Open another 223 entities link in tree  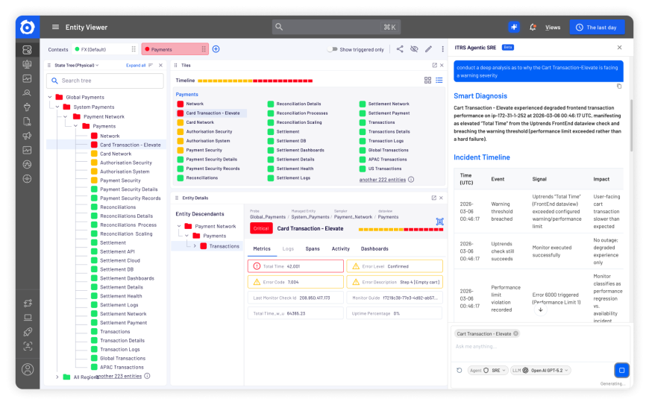119,376
